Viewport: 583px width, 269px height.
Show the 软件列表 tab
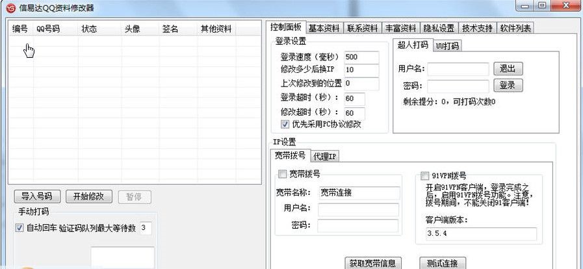coord(515,28)
